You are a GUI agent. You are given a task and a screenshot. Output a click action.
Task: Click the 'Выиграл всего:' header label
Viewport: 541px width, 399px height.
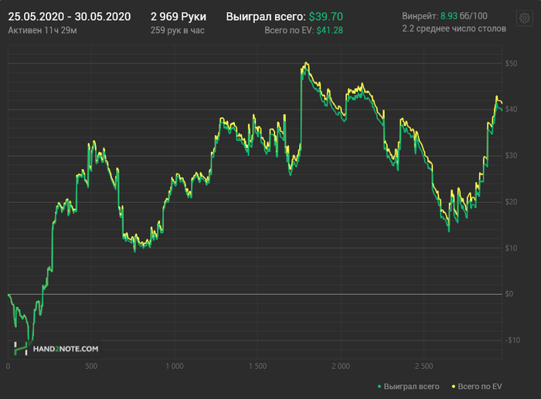(x=266, y=16)
